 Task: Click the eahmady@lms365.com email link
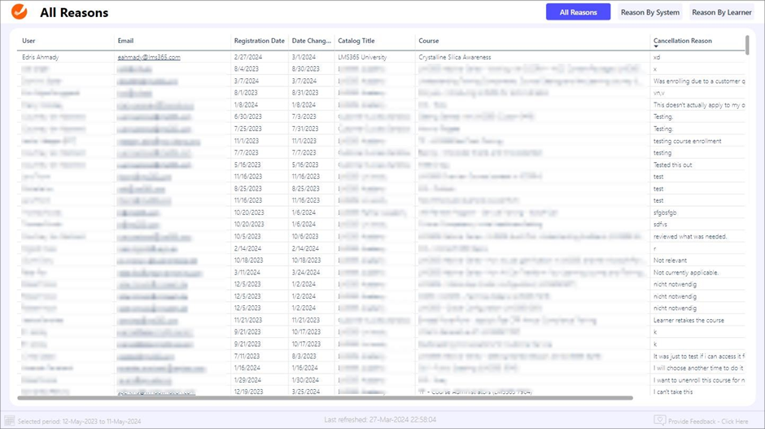point(148,58)
